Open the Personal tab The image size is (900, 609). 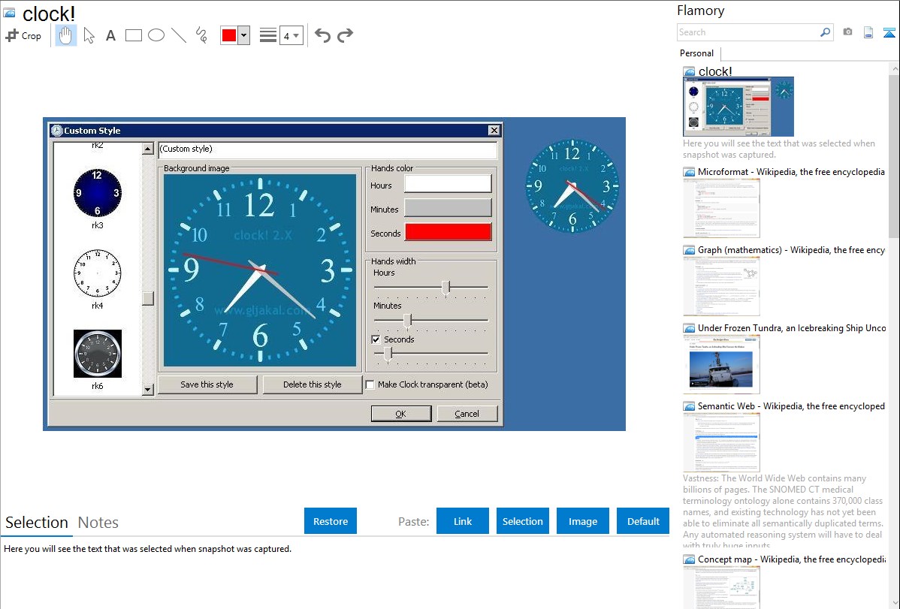click(x=696, y=53)
